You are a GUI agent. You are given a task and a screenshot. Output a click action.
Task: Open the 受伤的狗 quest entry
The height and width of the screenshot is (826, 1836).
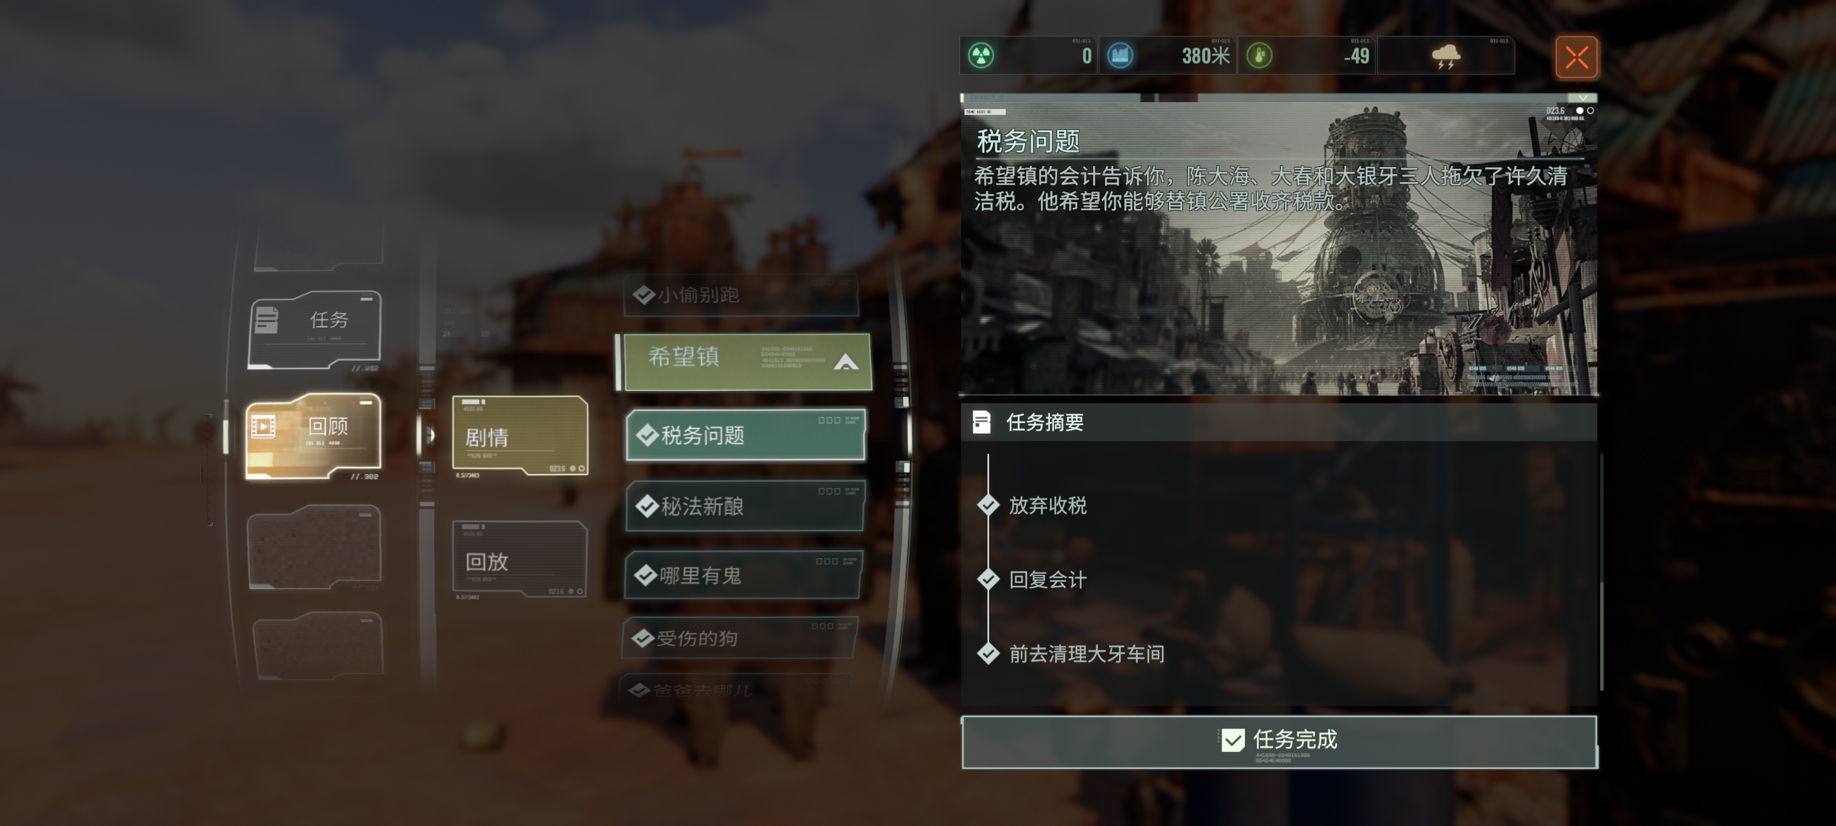(x=741, y=638)
